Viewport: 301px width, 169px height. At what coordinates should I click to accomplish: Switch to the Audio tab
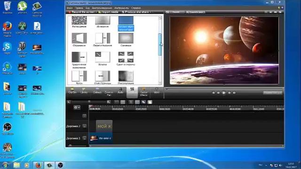[x=120, y=91]
